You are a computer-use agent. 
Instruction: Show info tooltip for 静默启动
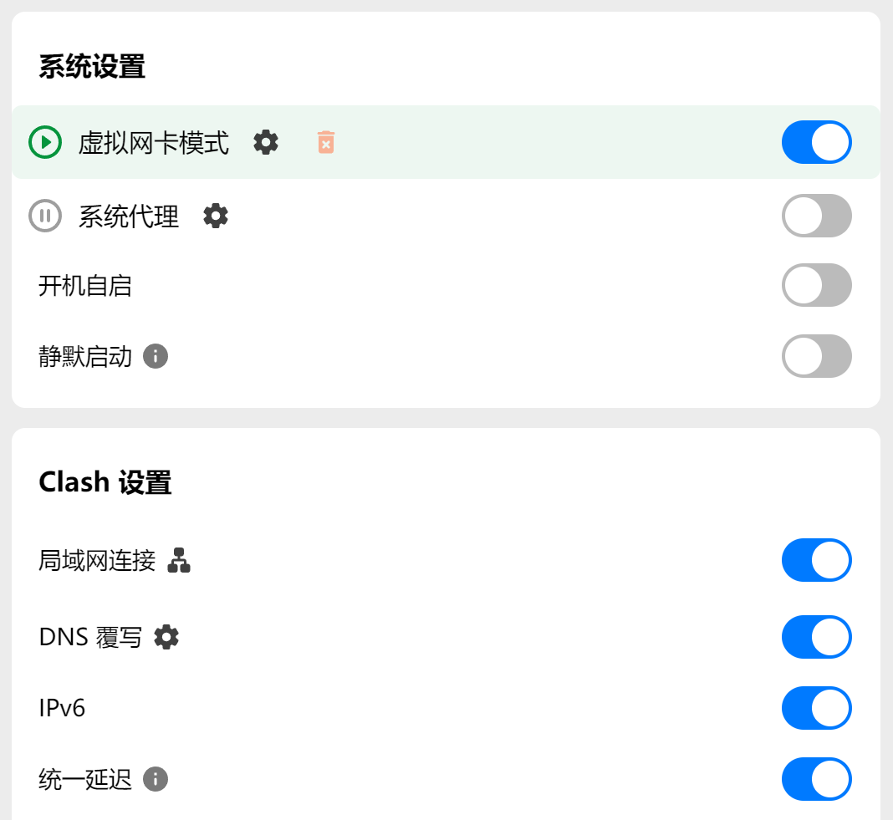156,357
